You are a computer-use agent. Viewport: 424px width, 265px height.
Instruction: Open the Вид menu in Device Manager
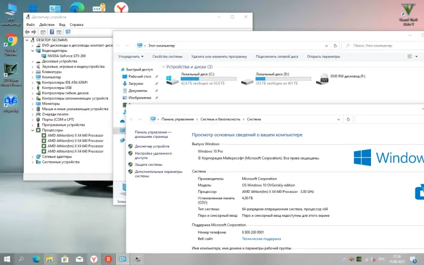[62, 24]
